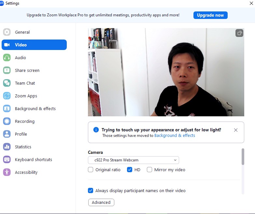Open Audio settings via headphones icon
This screenshot has height=214, width=255.
[7, 58]
